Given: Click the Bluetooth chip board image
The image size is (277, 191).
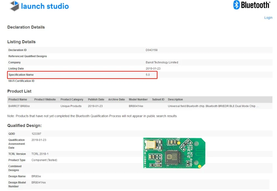Looking at the screenshot, I should coord(174,153).
